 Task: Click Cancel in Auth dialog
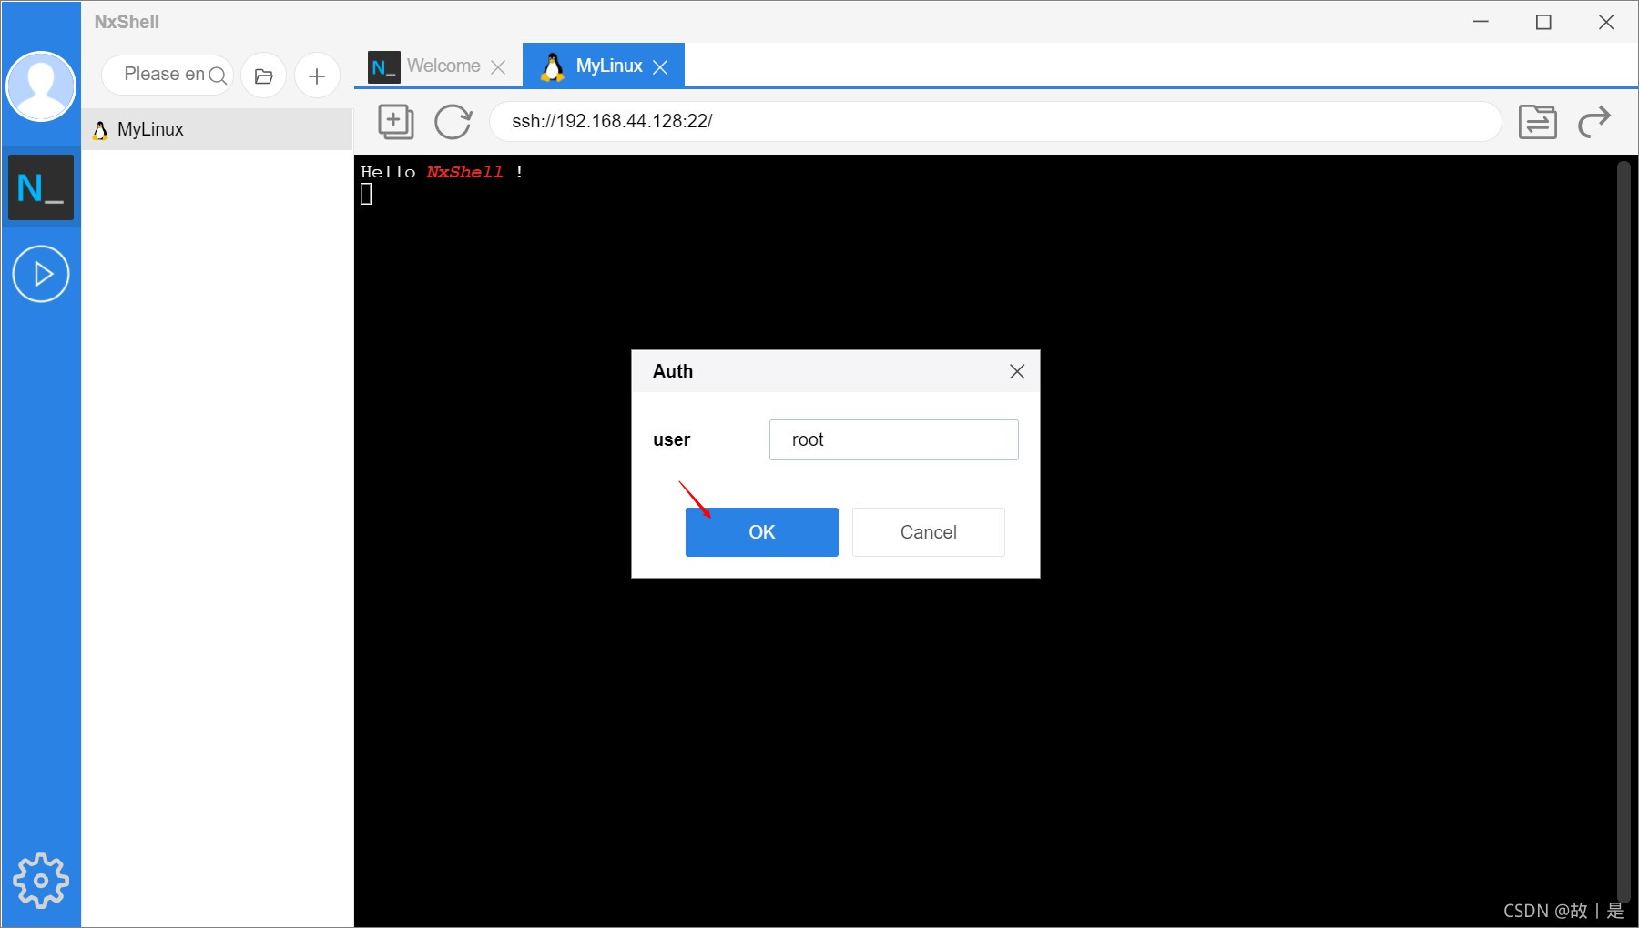[x=929, y=532]
